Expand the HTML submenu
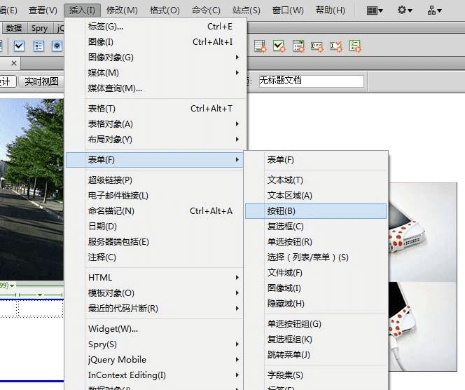The height and width of the screenshot is (390, 465). coord(237,278)
